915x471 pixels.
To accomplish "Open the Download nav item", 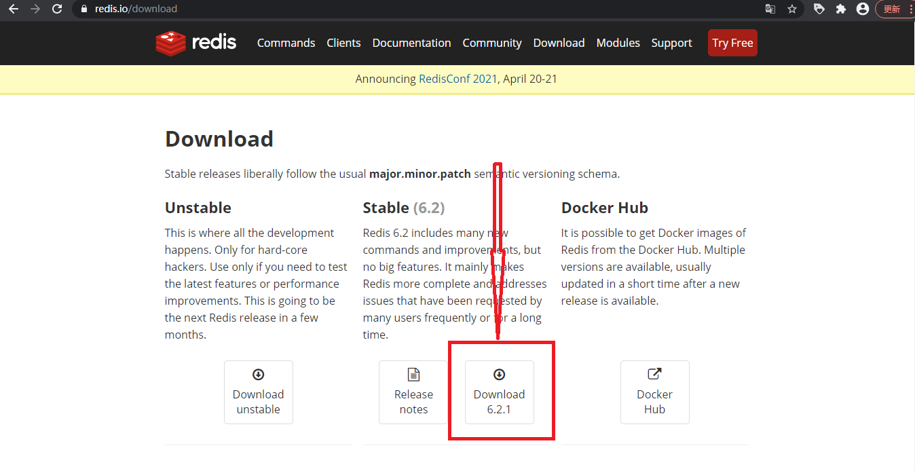I will pos(559,43).
